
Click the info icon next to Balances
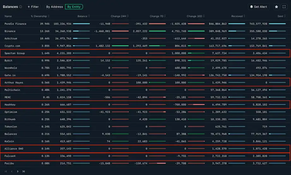[21, 7]
